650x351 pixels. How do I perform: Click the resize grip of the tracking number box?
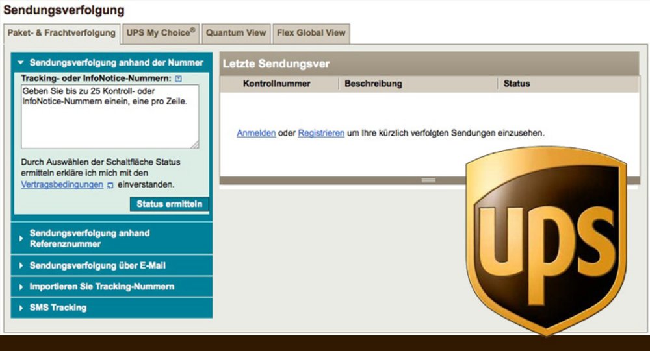[195, 145]
